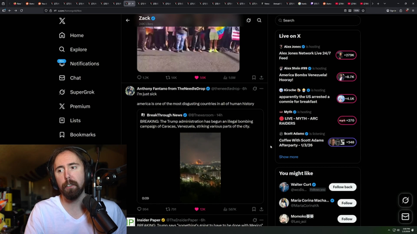View analytics on Fantano's post
Screen dimensions: 417x234
(229, 209)
